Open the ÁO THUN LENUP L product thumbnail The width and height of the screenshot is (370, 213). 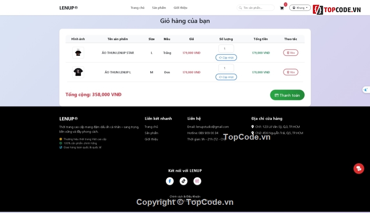click(78, 72)
